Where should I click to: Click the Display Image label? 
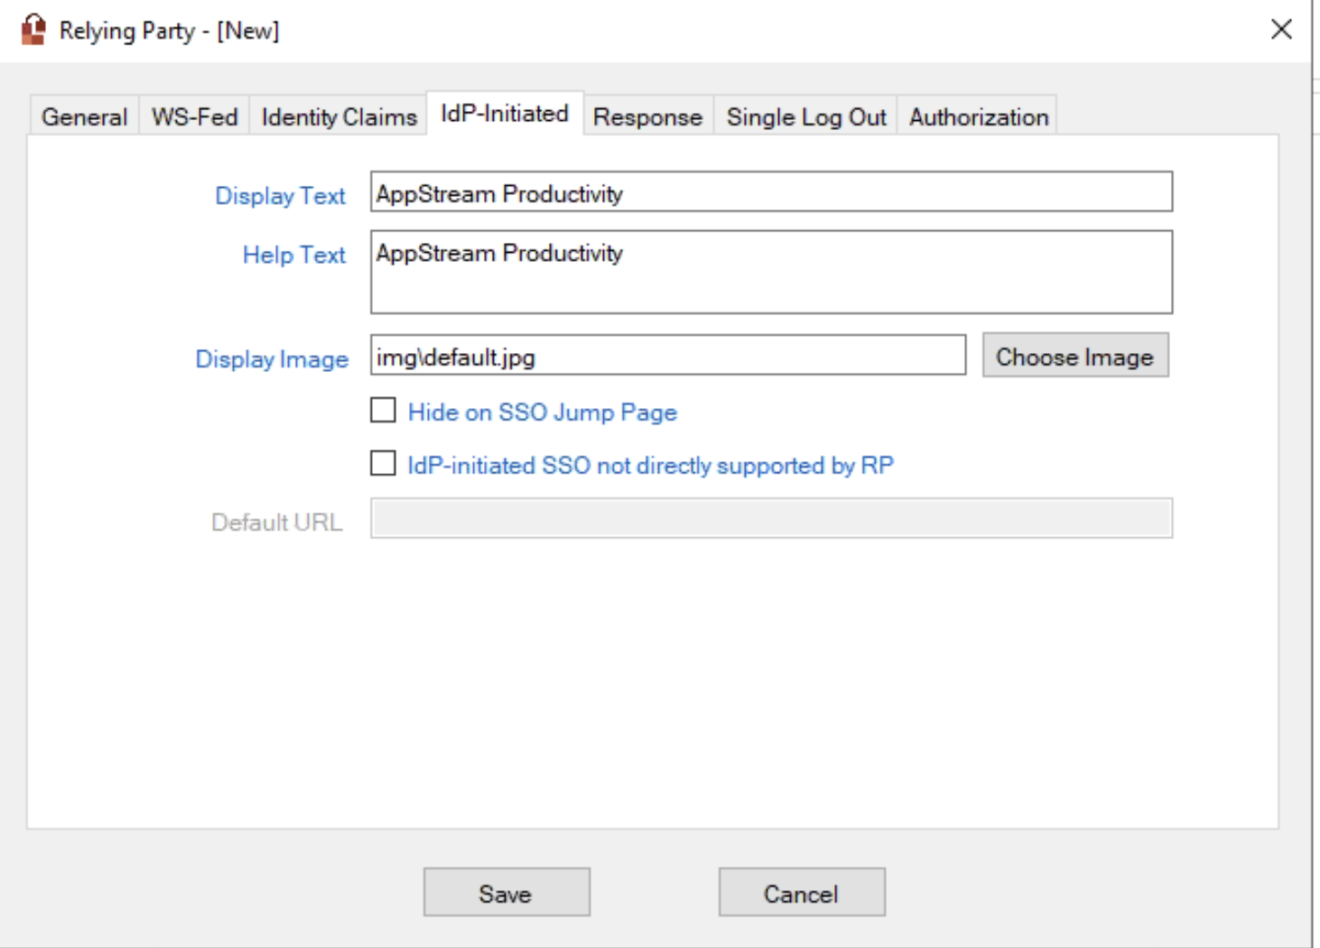(x=273, y=358)
